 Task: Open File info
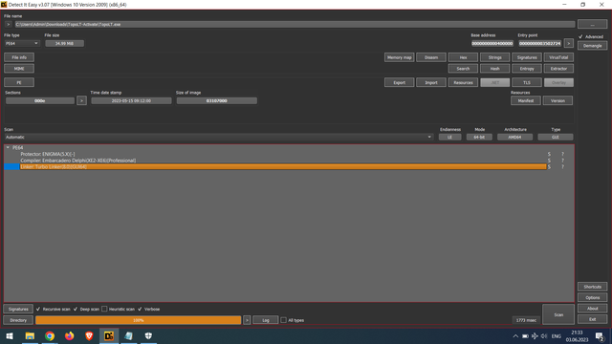point(19,57)
